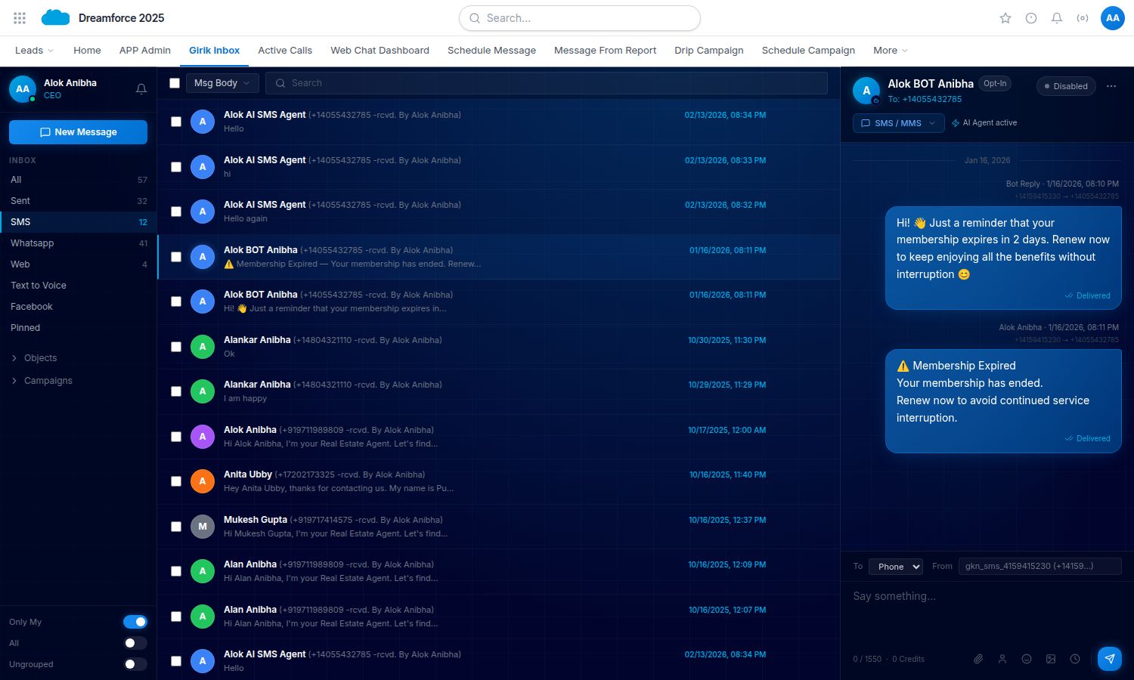Click the contact person icon in composer

1002,659
